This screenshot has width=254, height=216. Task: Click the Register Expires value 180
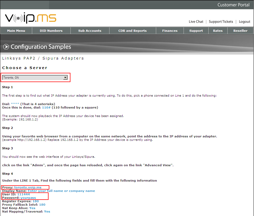tap(36, 201)
